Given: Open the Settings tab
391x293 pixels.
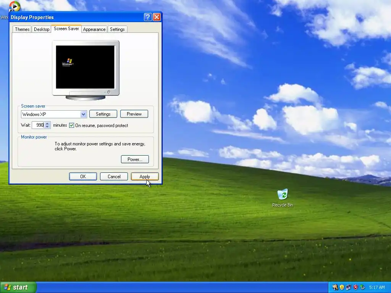Looking at the screenshot, I should pos(117,29).
